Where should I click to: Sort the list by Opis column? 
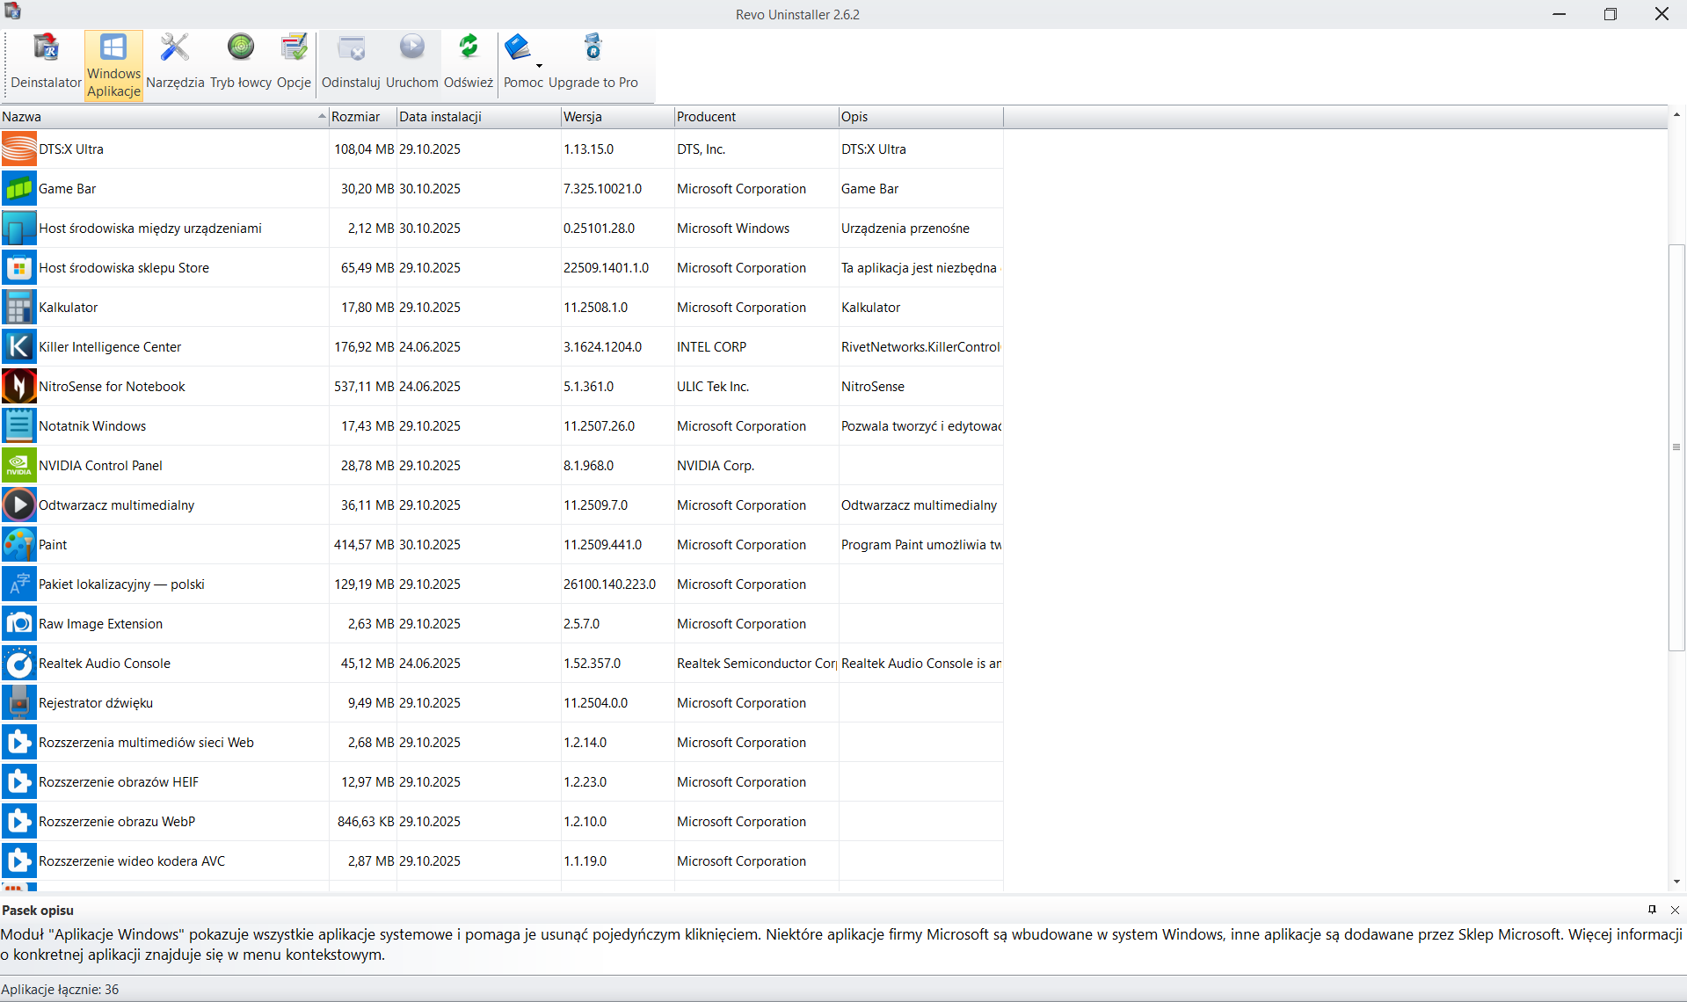[921, 117]
